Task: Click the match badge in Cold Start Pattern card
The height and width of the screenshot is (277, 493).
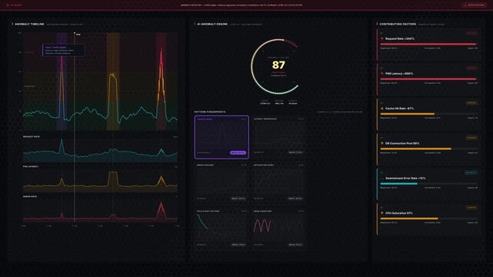Action: 238,245
